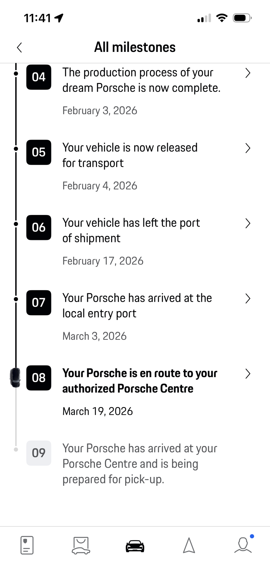Select the black car tab icon
Screen dimensions: 270x584
click(x=135, y=546)
